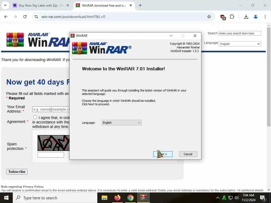
Task: Tick the Agreement checkbox on the webpage
Action: 35,117
